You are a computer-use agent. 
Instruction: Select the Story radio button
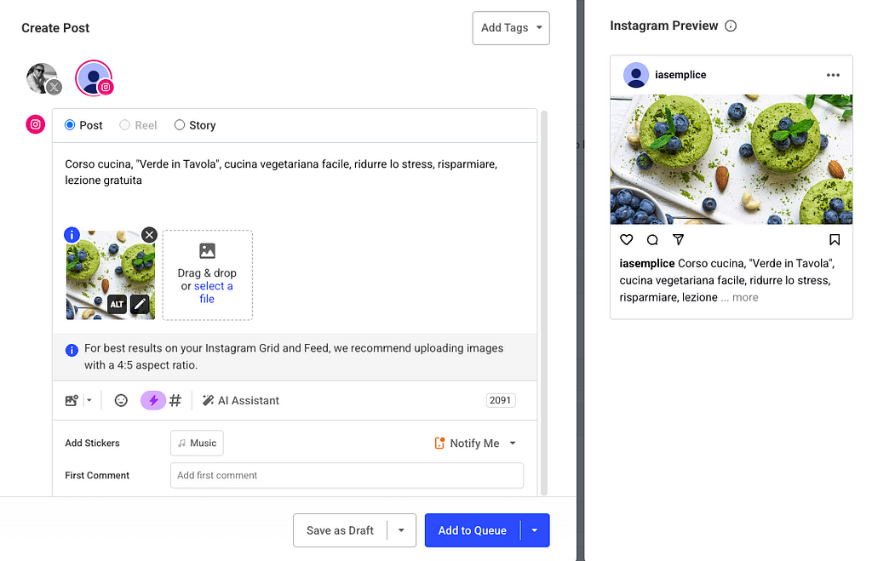click(x=179, y=125)
